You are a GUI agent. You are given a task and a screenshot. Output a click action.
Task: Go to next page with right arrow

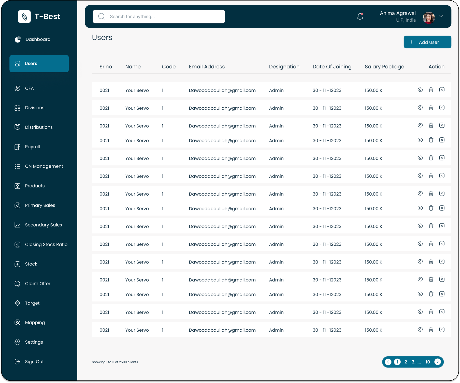point(438,362)
